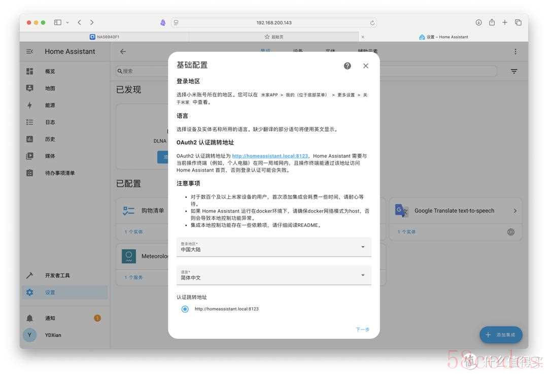548x375 pixels.
Task: Open the Safari share button
Action: click(x=492, y=22)
